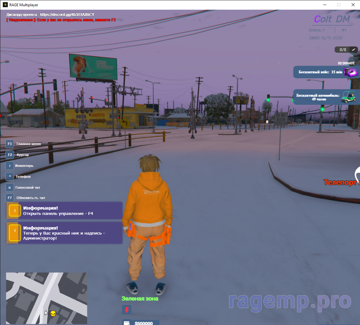
Task: Click the melee weapon icon next to 0/8 counter
Action: pyautogui.click(x=354, y=49)
